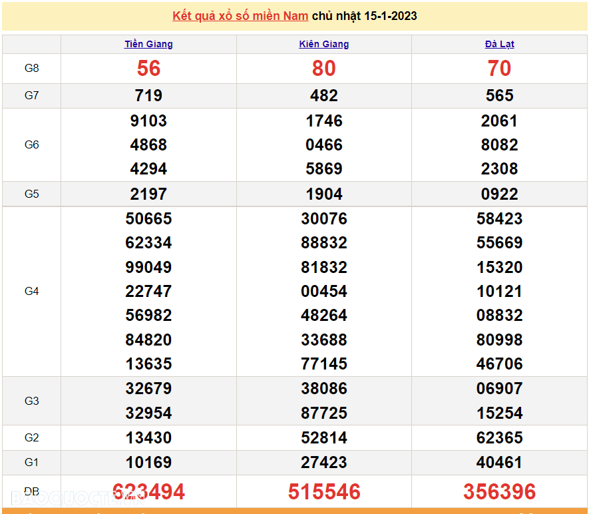Open the Đà Lạt province link
This screenshot has height=514, width=589.
click(499, 44)
